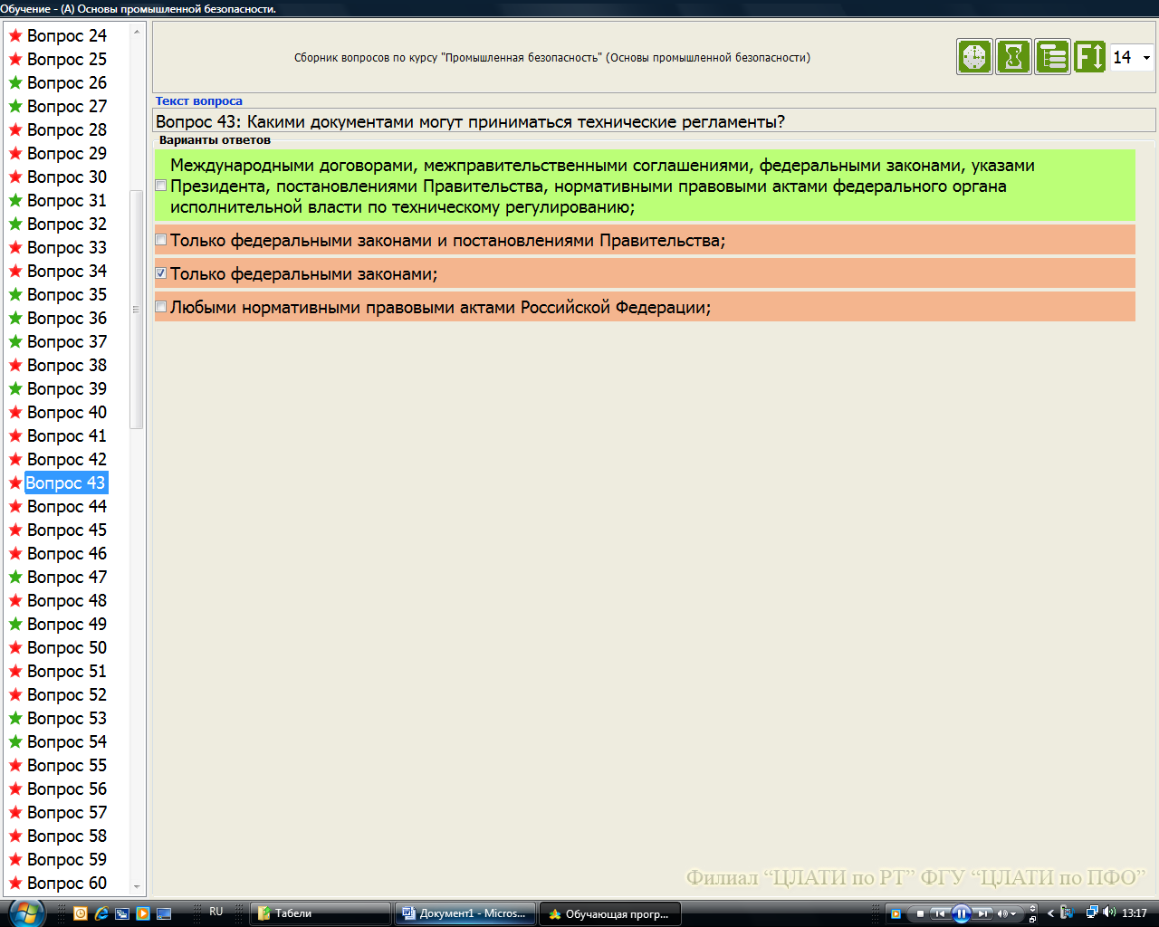Click the Switch between windows quick launch icon

coord(122,913)
